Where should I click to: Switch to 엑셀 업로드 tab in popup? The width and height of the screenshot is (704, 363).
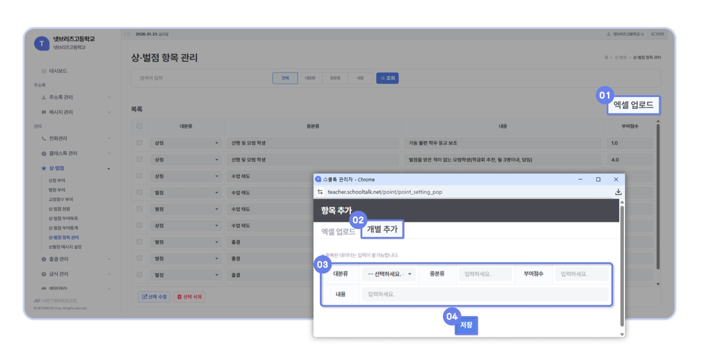pyautogui.click(x=338, y=231)
